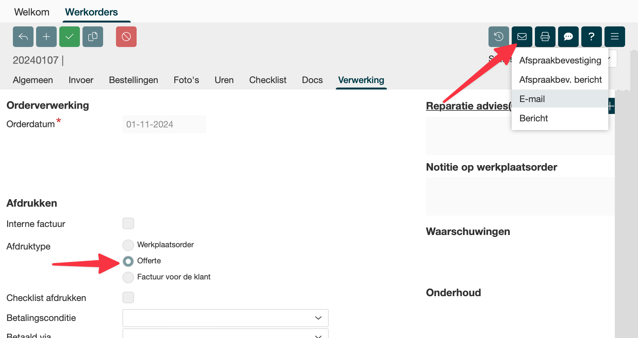The image size is (638, 338).
Task: Open the chat bubble message icon
Action: [568, 37]
